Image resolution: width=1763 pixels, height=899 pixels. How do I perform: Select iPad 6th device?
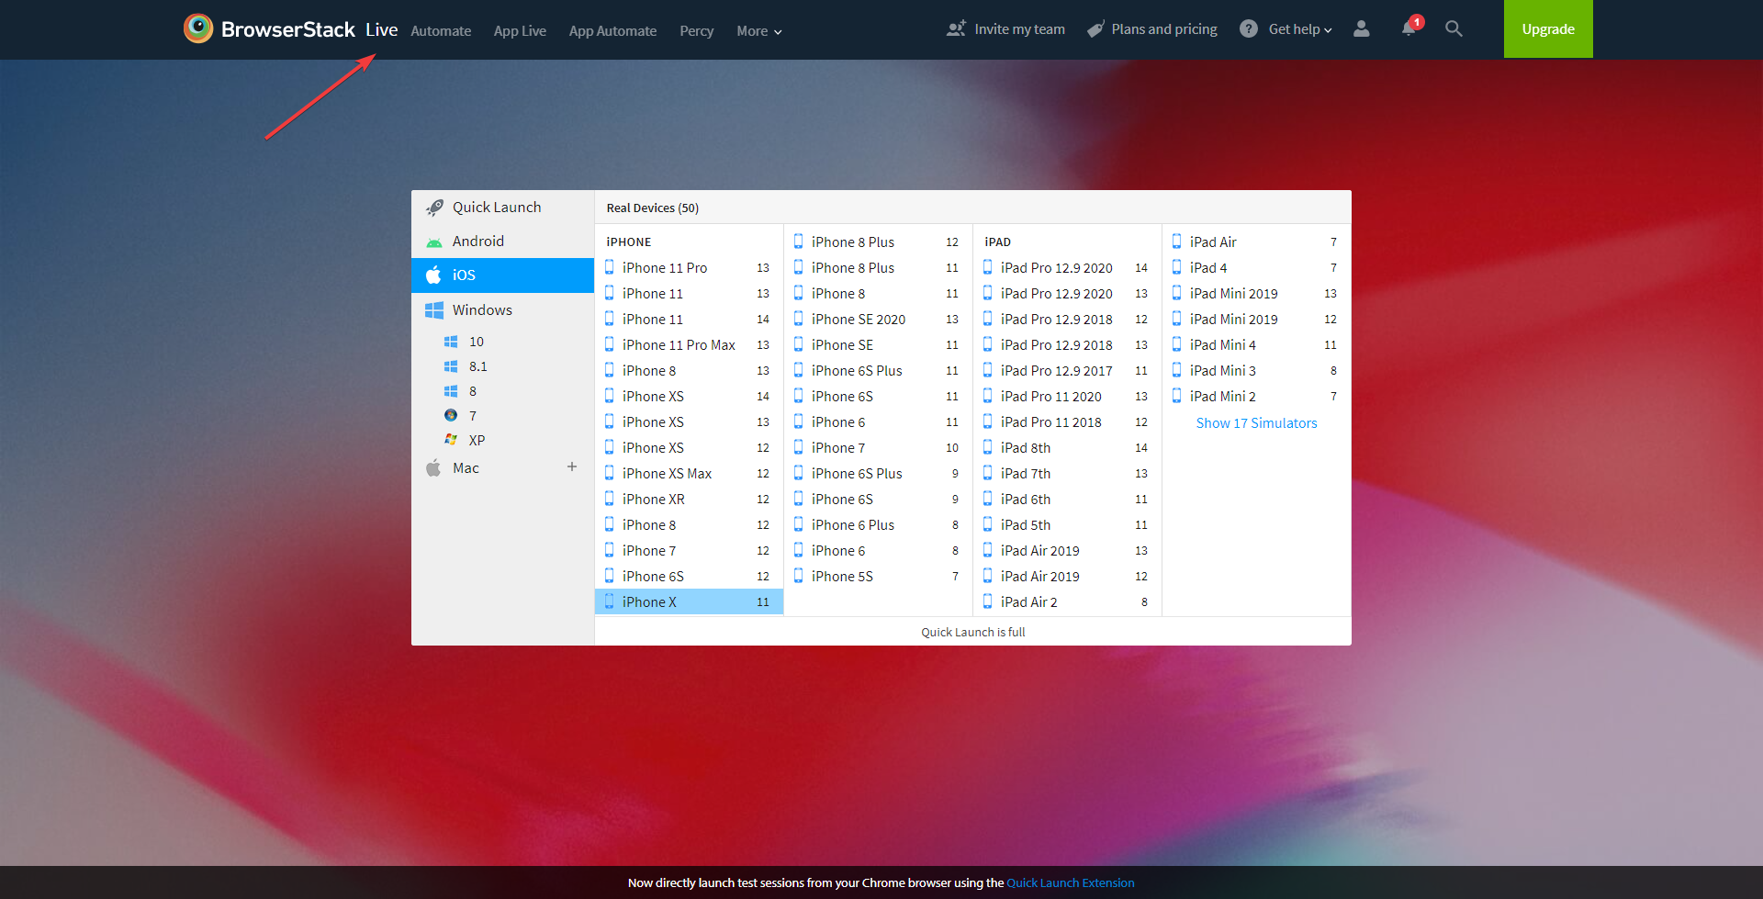[x=1067, y=499]
